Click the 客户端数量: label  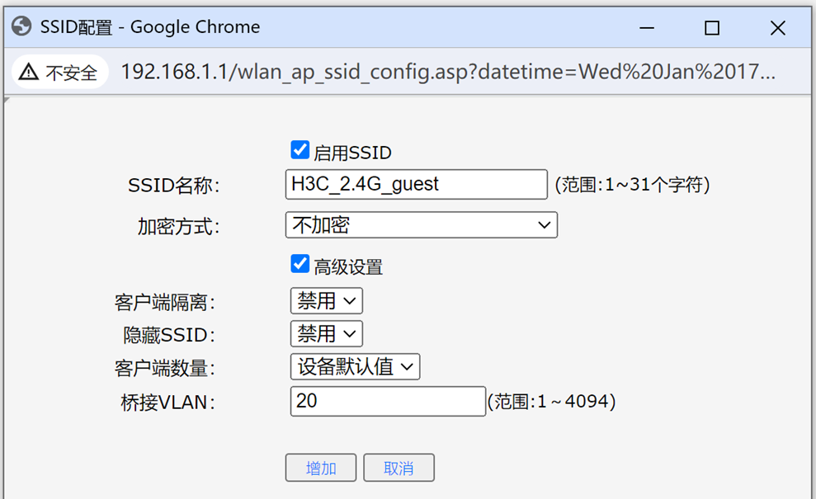pyautogui.click(x=165, y=369)
